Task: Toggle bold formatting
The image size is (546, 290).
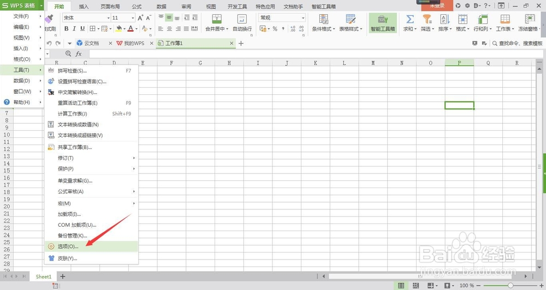Action: click(66, 28)
